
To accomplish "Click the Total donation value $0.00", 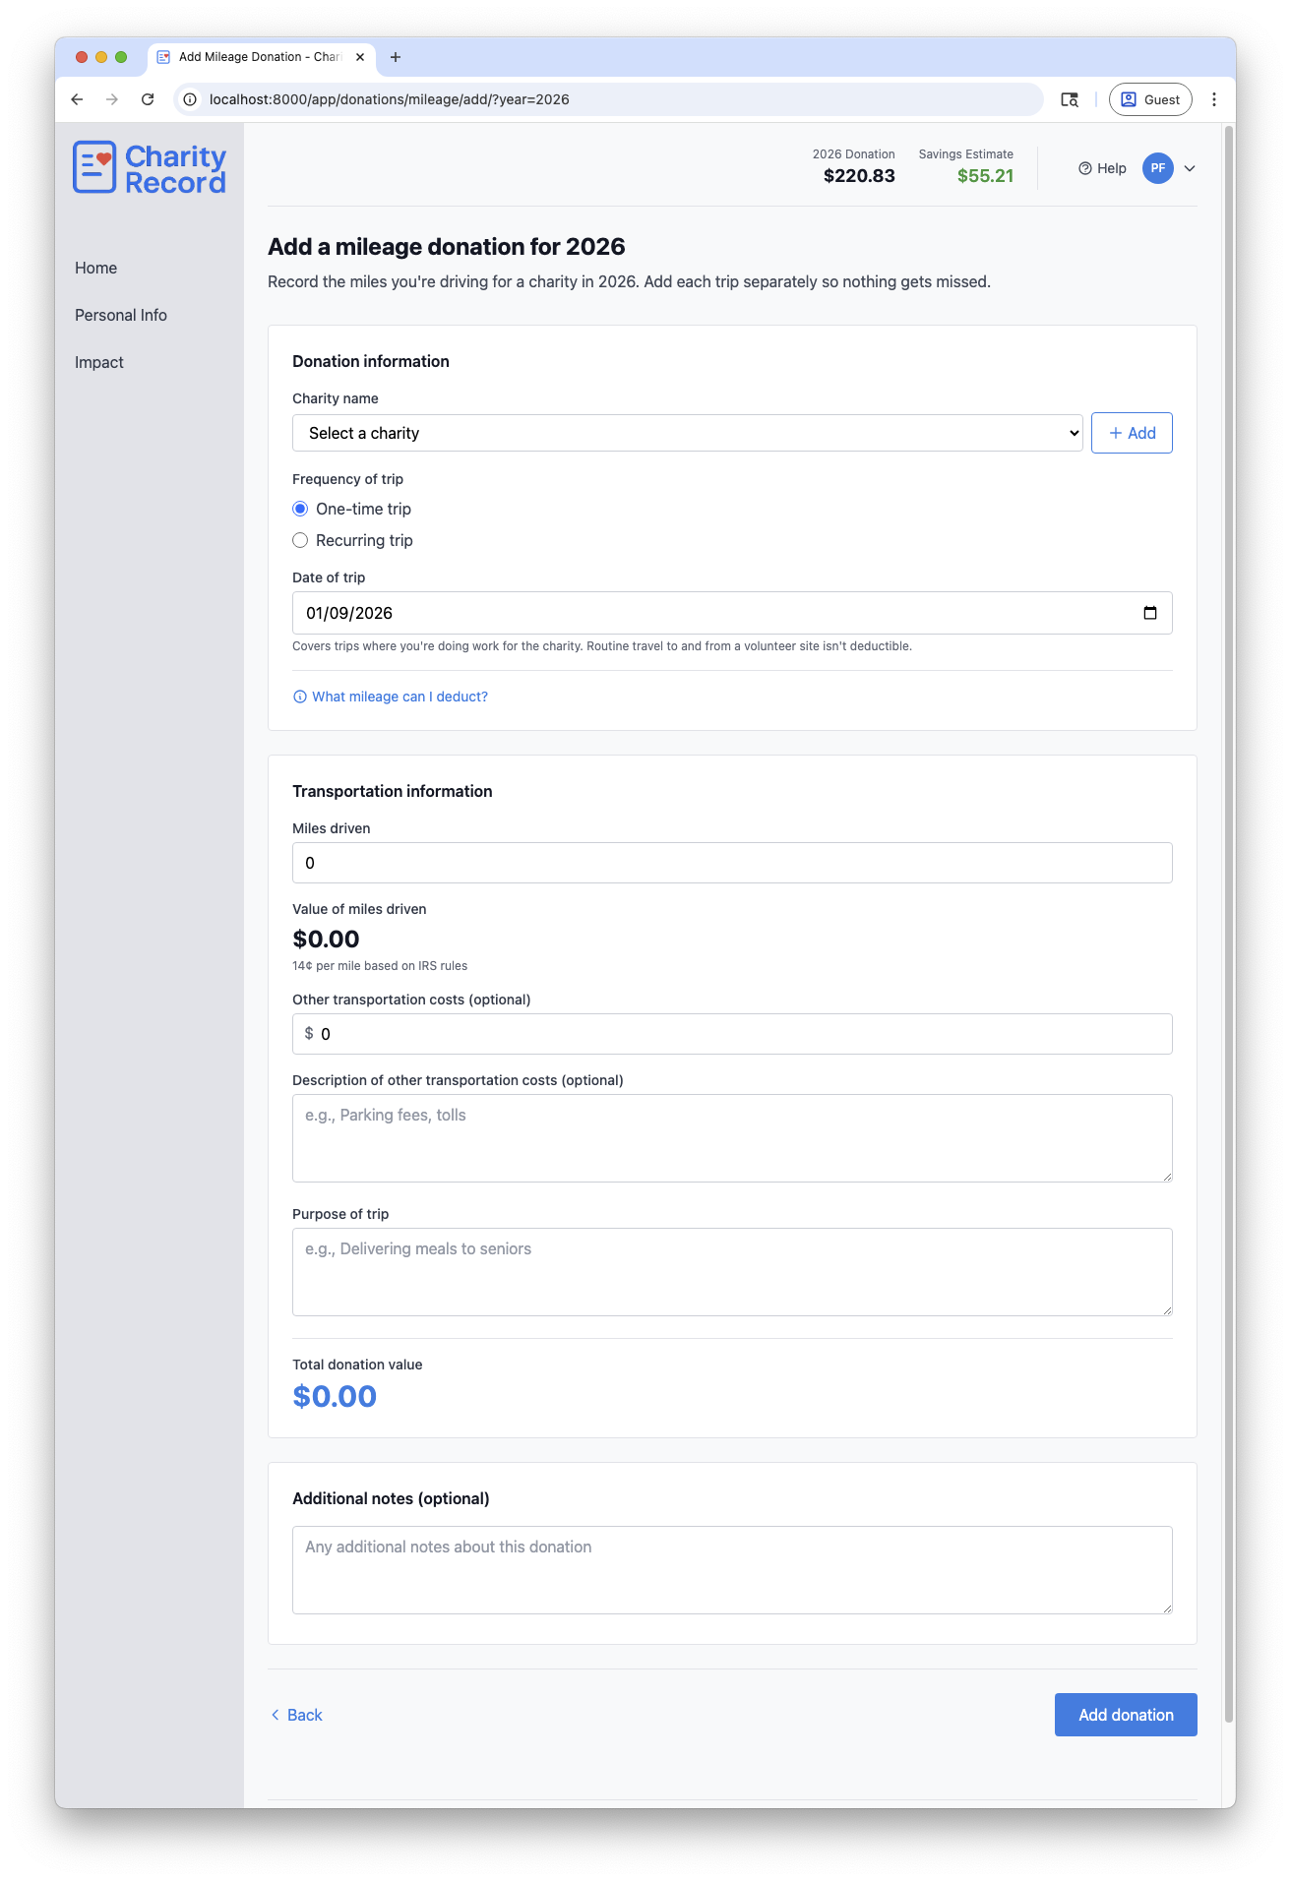I will point(335,1396).
